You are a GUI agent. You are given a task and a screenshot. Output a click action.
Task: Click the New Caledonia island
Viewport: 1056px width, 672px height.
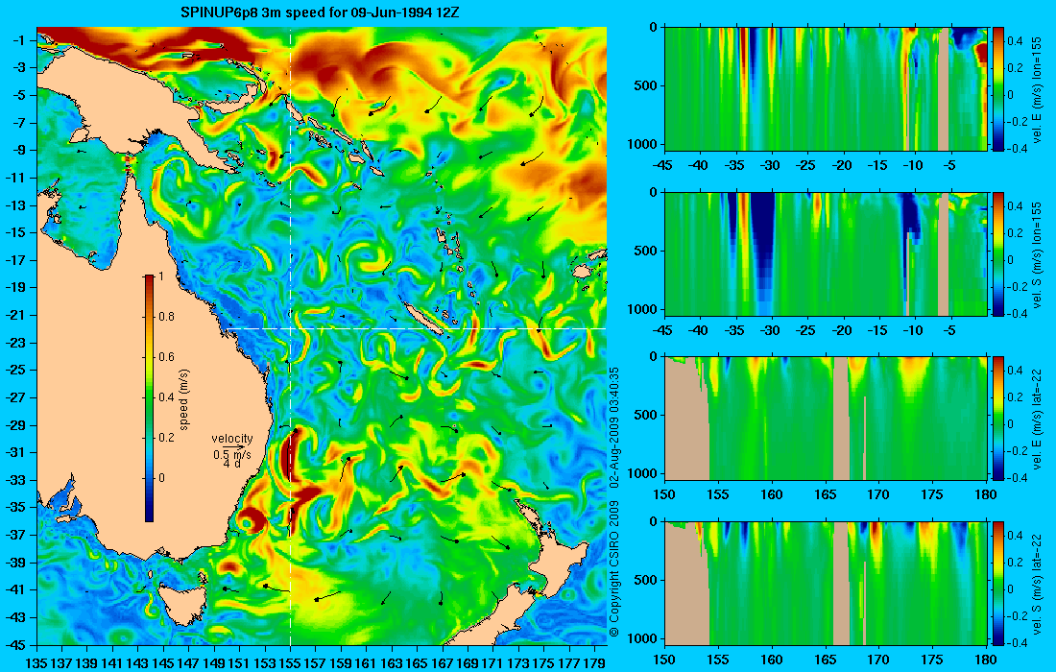tap(424, 320)
